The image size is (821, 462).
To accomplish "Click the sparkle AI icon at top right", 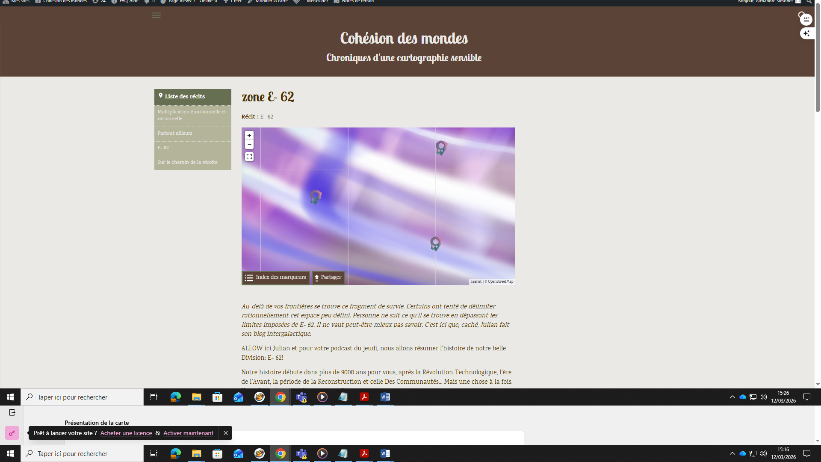I will (806, 33).
